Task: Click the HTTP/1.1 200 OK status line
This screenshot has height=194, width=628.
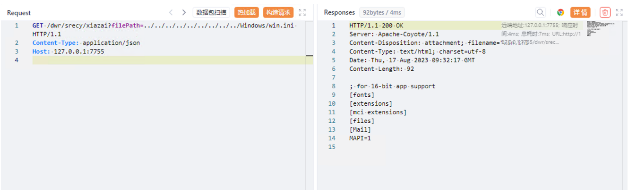Action: (x=376, y=25)
